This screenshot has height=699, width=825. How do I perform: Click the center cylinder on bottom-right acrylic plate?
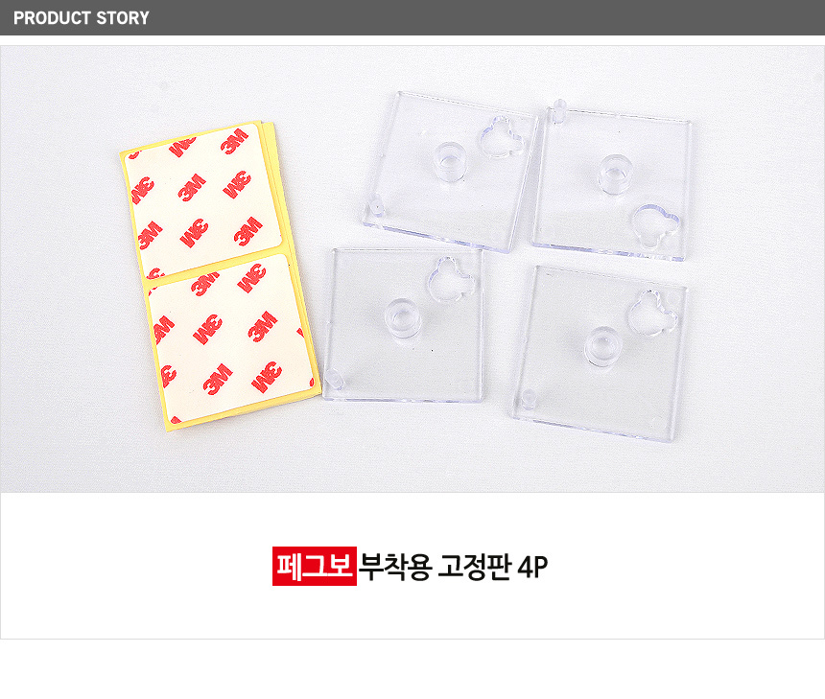(x=601, y=346)
